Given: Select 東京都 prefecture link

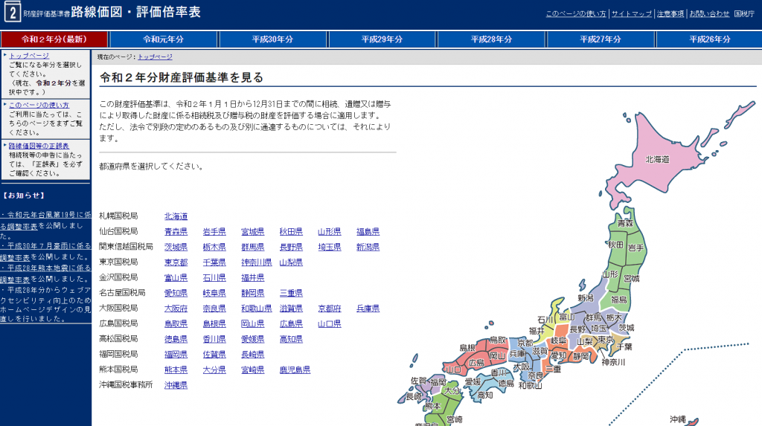Looking at the screenshot, I should pos(176,262).
